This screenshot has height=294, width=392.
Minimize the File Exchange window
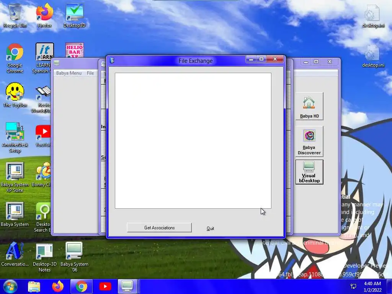coord(251,59)
